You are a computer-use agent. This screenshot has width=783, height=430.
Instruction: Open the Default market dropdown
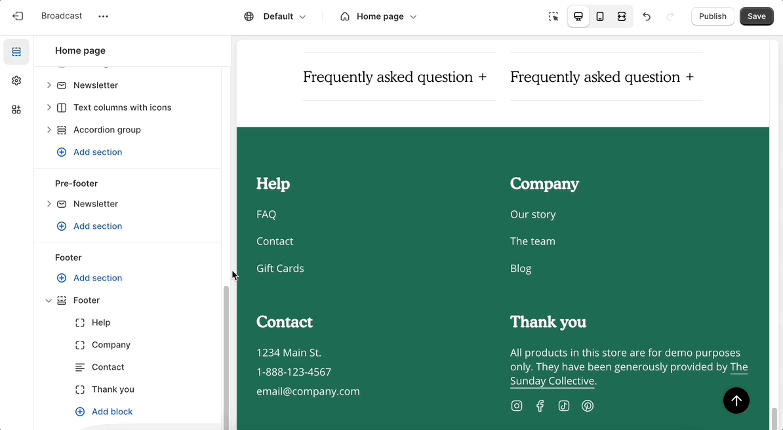[x=275, y=16]
